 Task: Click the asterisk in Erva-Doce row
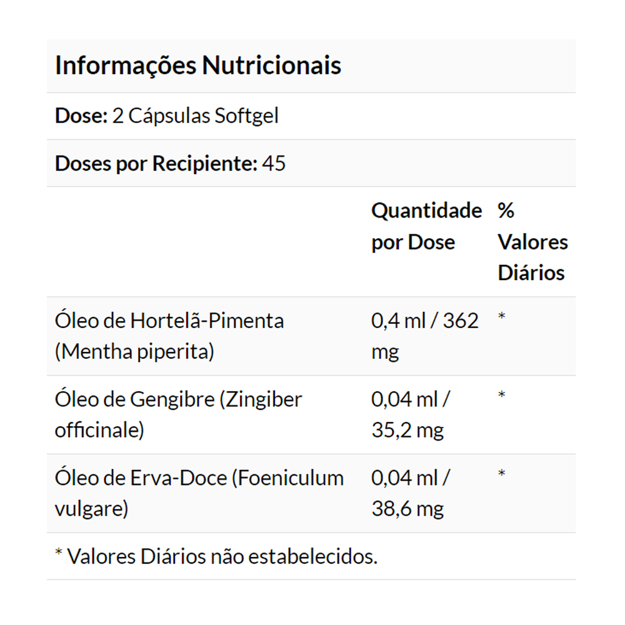click(501, 474)
